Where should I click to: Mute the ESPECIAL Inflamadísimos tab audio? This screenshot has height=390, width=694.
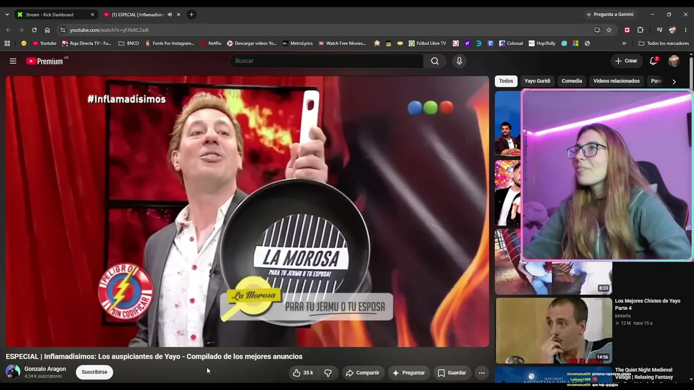click(x=170, y=15)
